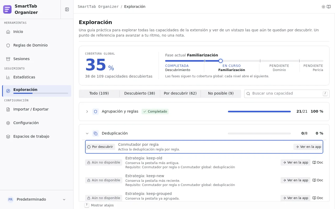This screenshot has width=335, height=209.
Task: Open Inicio in the sidebar
Action: tap(37, 32)
